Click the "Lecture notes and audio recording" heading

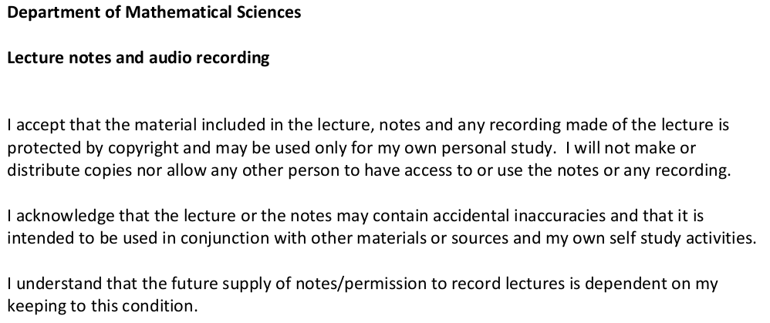click(139, 59)
